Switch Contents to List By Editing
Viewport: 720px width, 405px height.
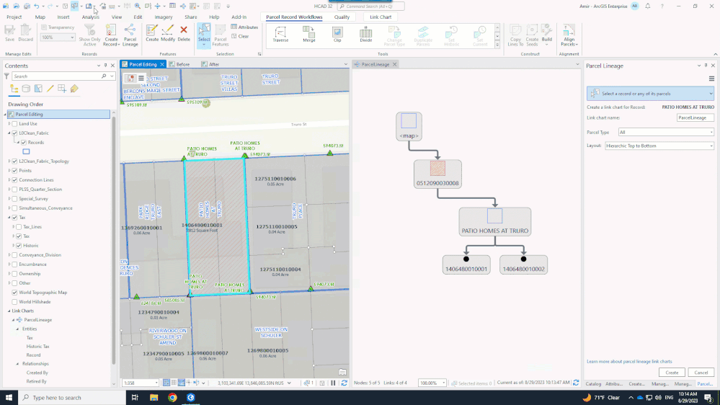50,89
